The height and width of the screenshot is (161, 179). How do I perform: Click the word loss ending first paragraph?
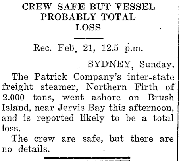tap(11, 128)
